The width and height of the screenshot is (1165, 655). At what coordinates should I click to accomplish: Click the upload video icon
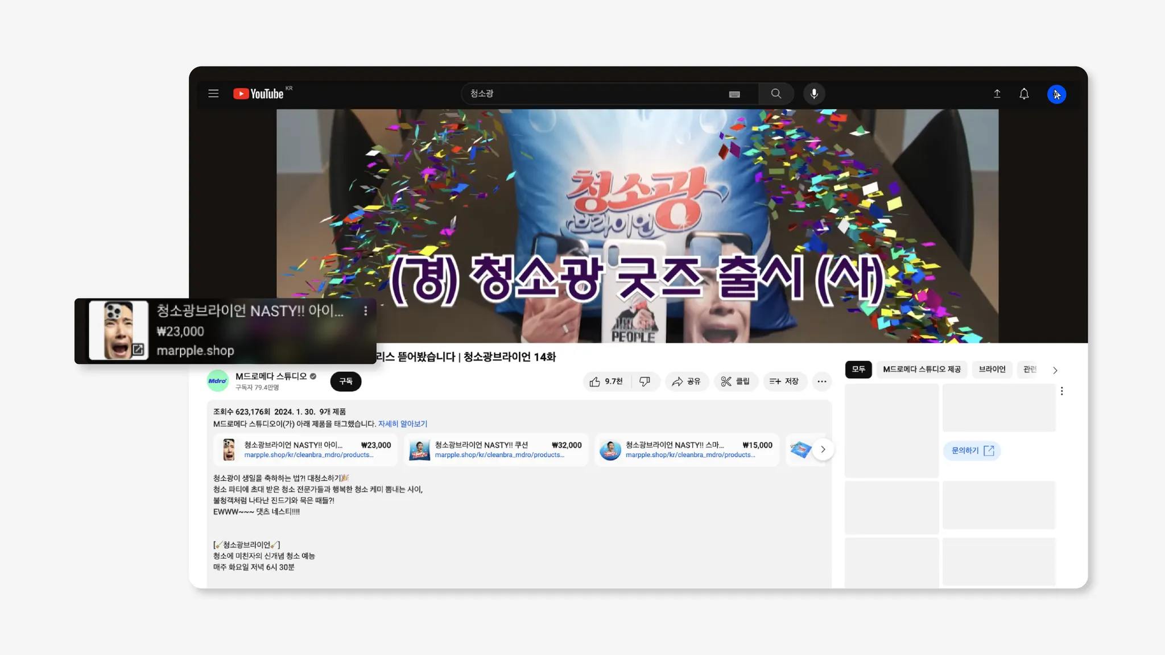(x=997, y=94)
